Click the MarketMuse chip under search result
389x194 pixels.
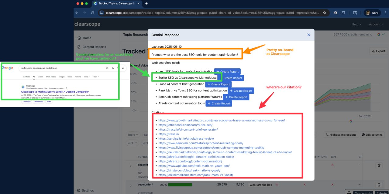point(39,102)
